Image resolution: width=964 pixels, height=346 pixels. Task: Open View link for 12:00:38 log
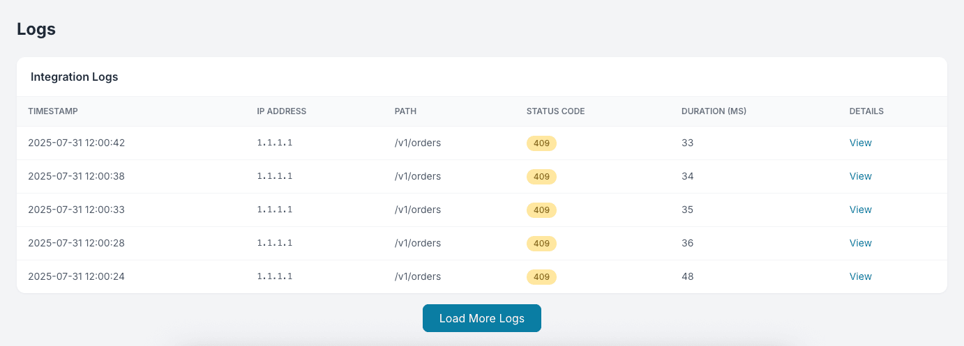860,176
